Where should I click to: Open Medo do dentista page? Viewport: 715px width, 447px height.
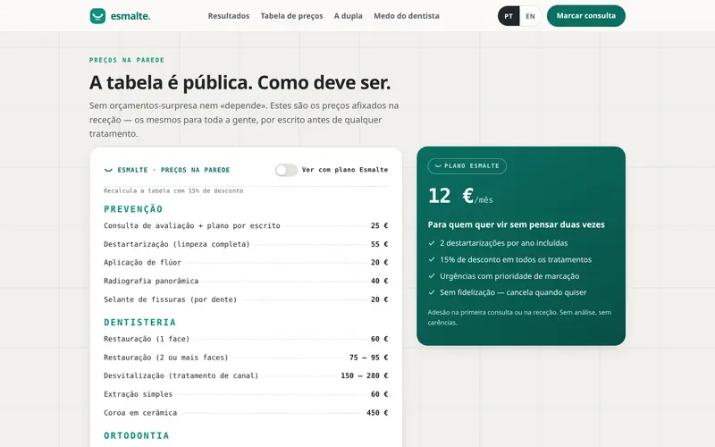(x=407, y=16)
